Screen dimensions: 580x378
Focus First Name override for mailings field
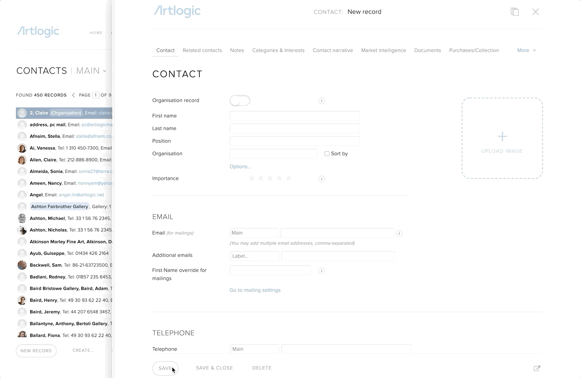(x=270, y=270)
